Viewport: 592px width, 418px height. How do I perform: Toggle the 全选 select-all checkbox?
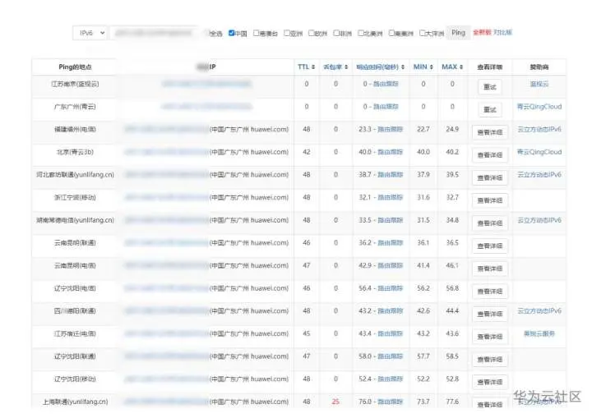[x=208, y=33]
